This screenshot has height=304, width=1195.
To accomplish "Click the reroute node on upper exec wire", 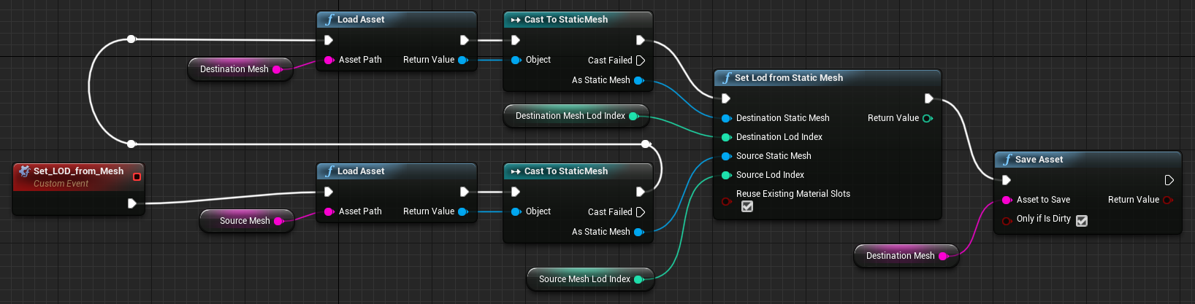I will pos(131,39).
